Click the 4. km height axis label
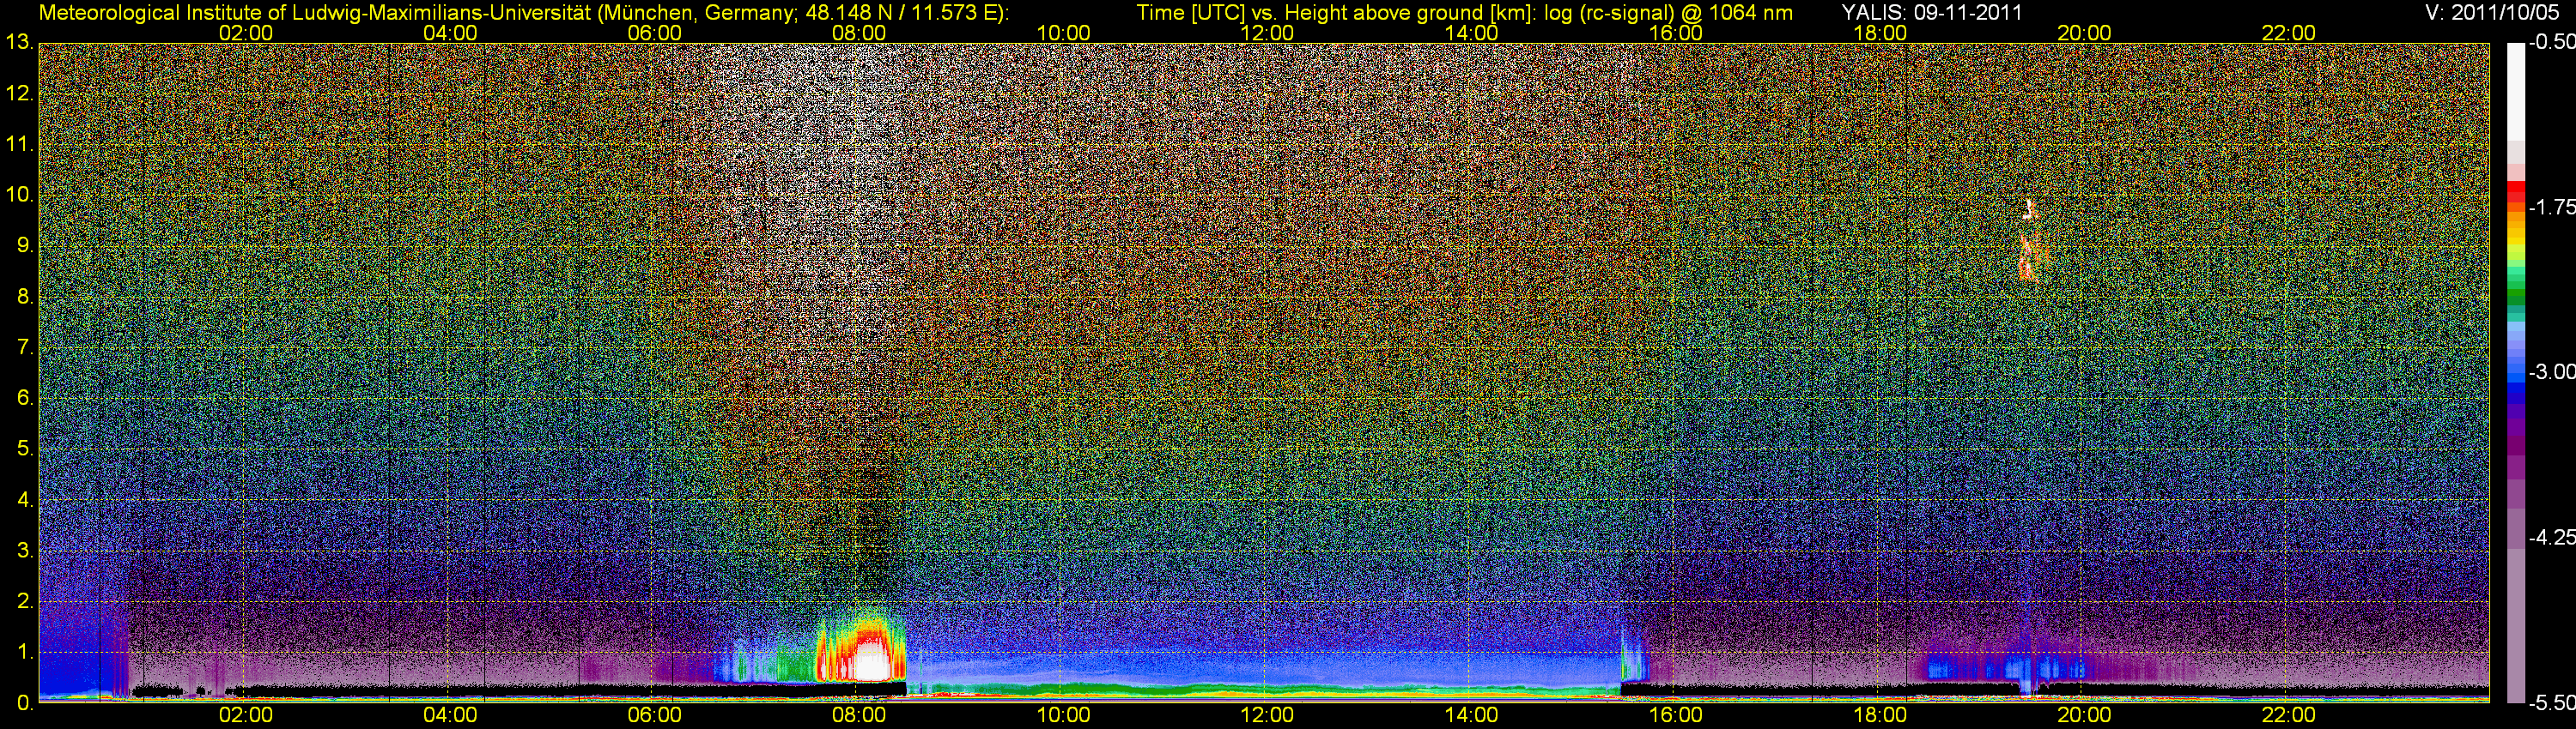 click(x=25, y=500)
